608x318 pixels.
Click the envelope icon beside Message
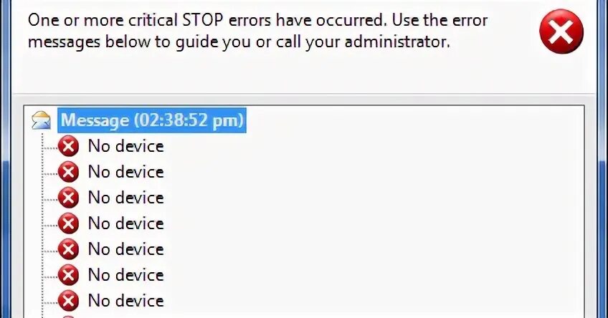tap(41, 120)
